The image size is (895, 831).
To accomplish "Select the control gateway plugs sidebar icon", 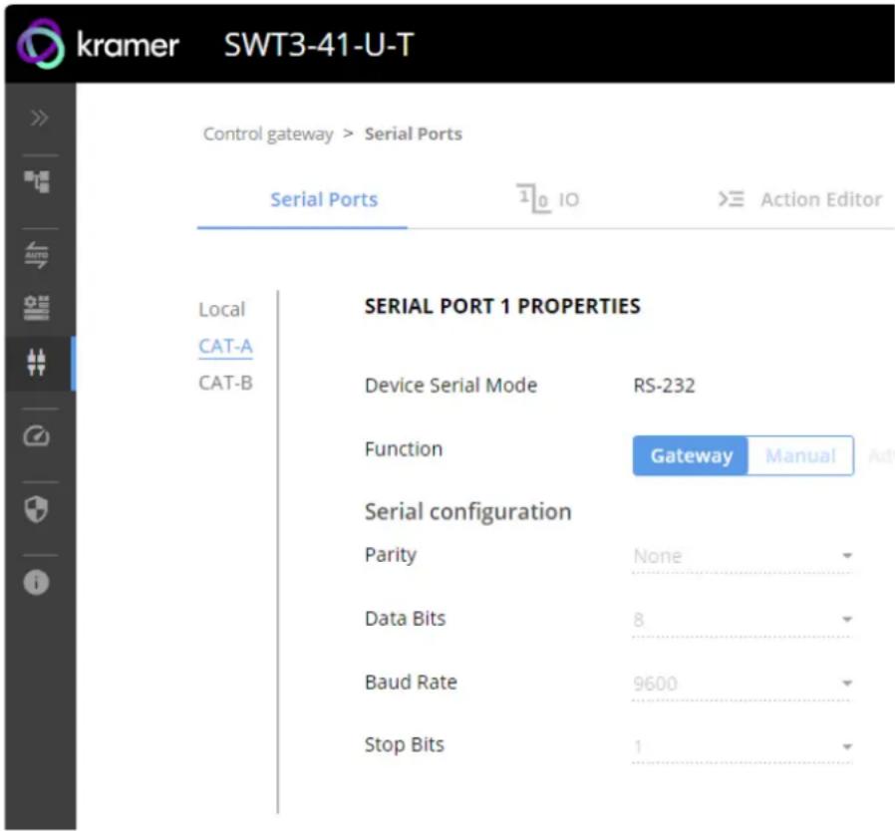I will (x=37, y=363).
